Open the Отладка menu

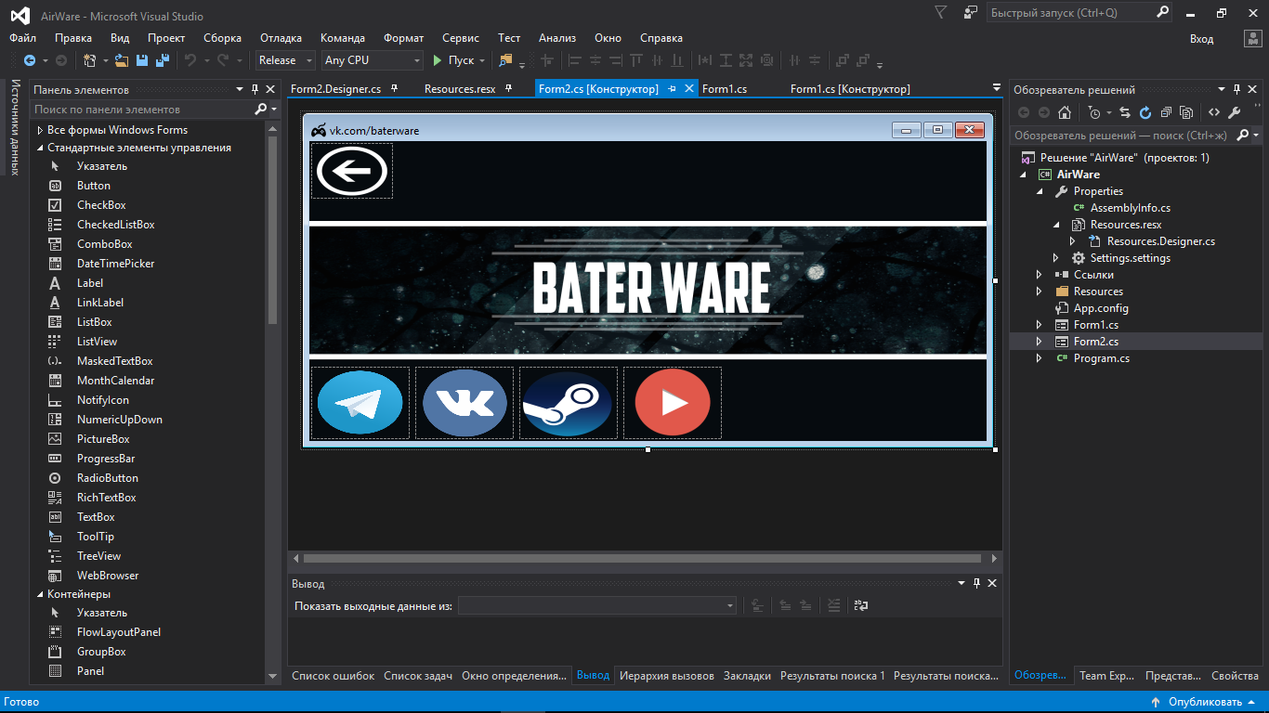tap(281, 38)
